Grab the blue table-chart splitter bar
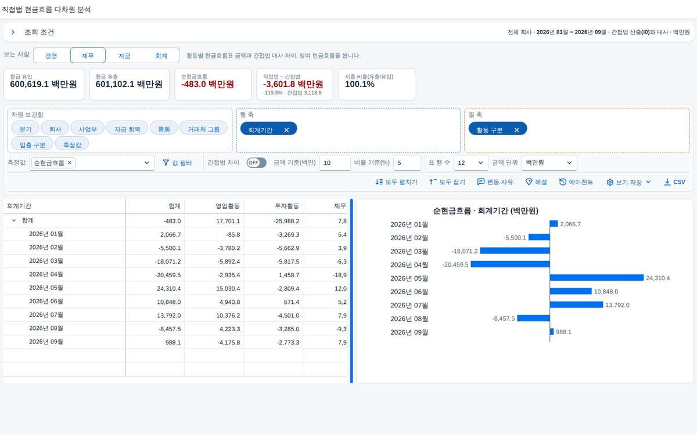Image resolution: width=697 pixels, height=435 pixels. [x=351, y=291]
